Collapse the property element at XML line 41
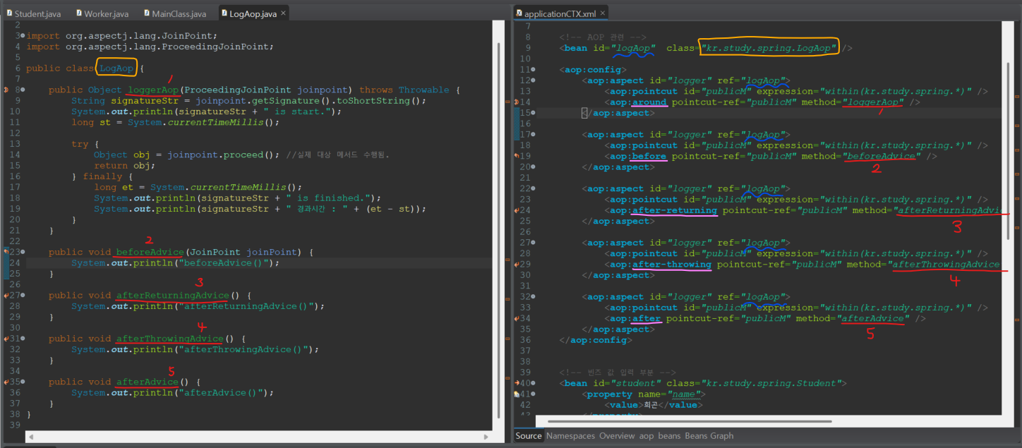The width and height of the screenshot is (1022, 448). point(533,394)
